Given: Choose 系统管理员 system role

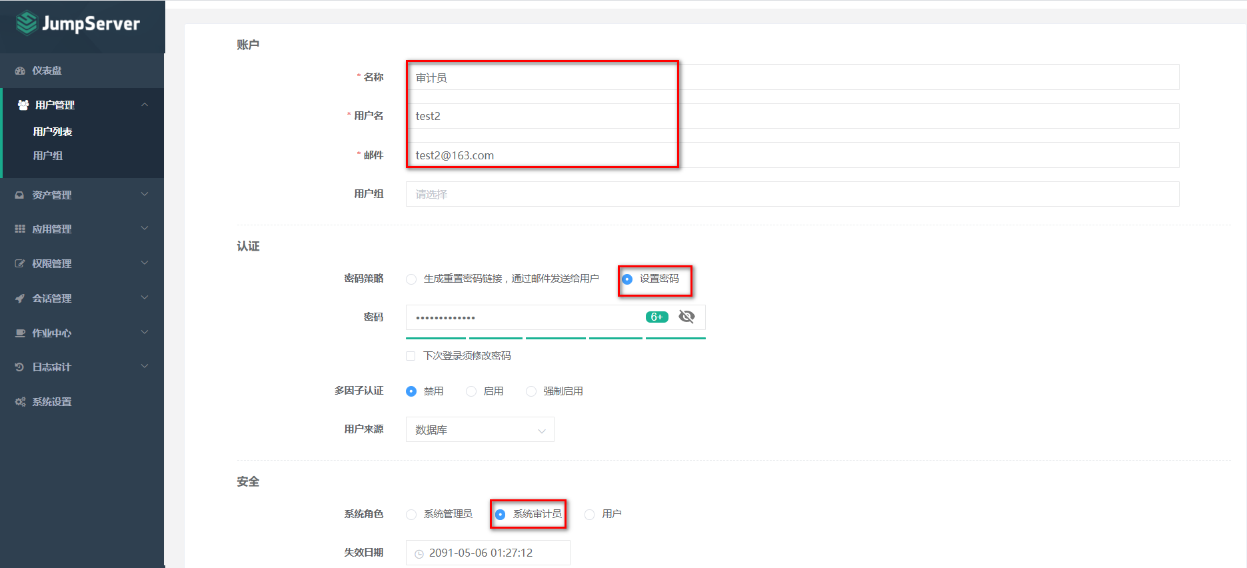Looking at the screenshot, I should click(x=411, y=515).
